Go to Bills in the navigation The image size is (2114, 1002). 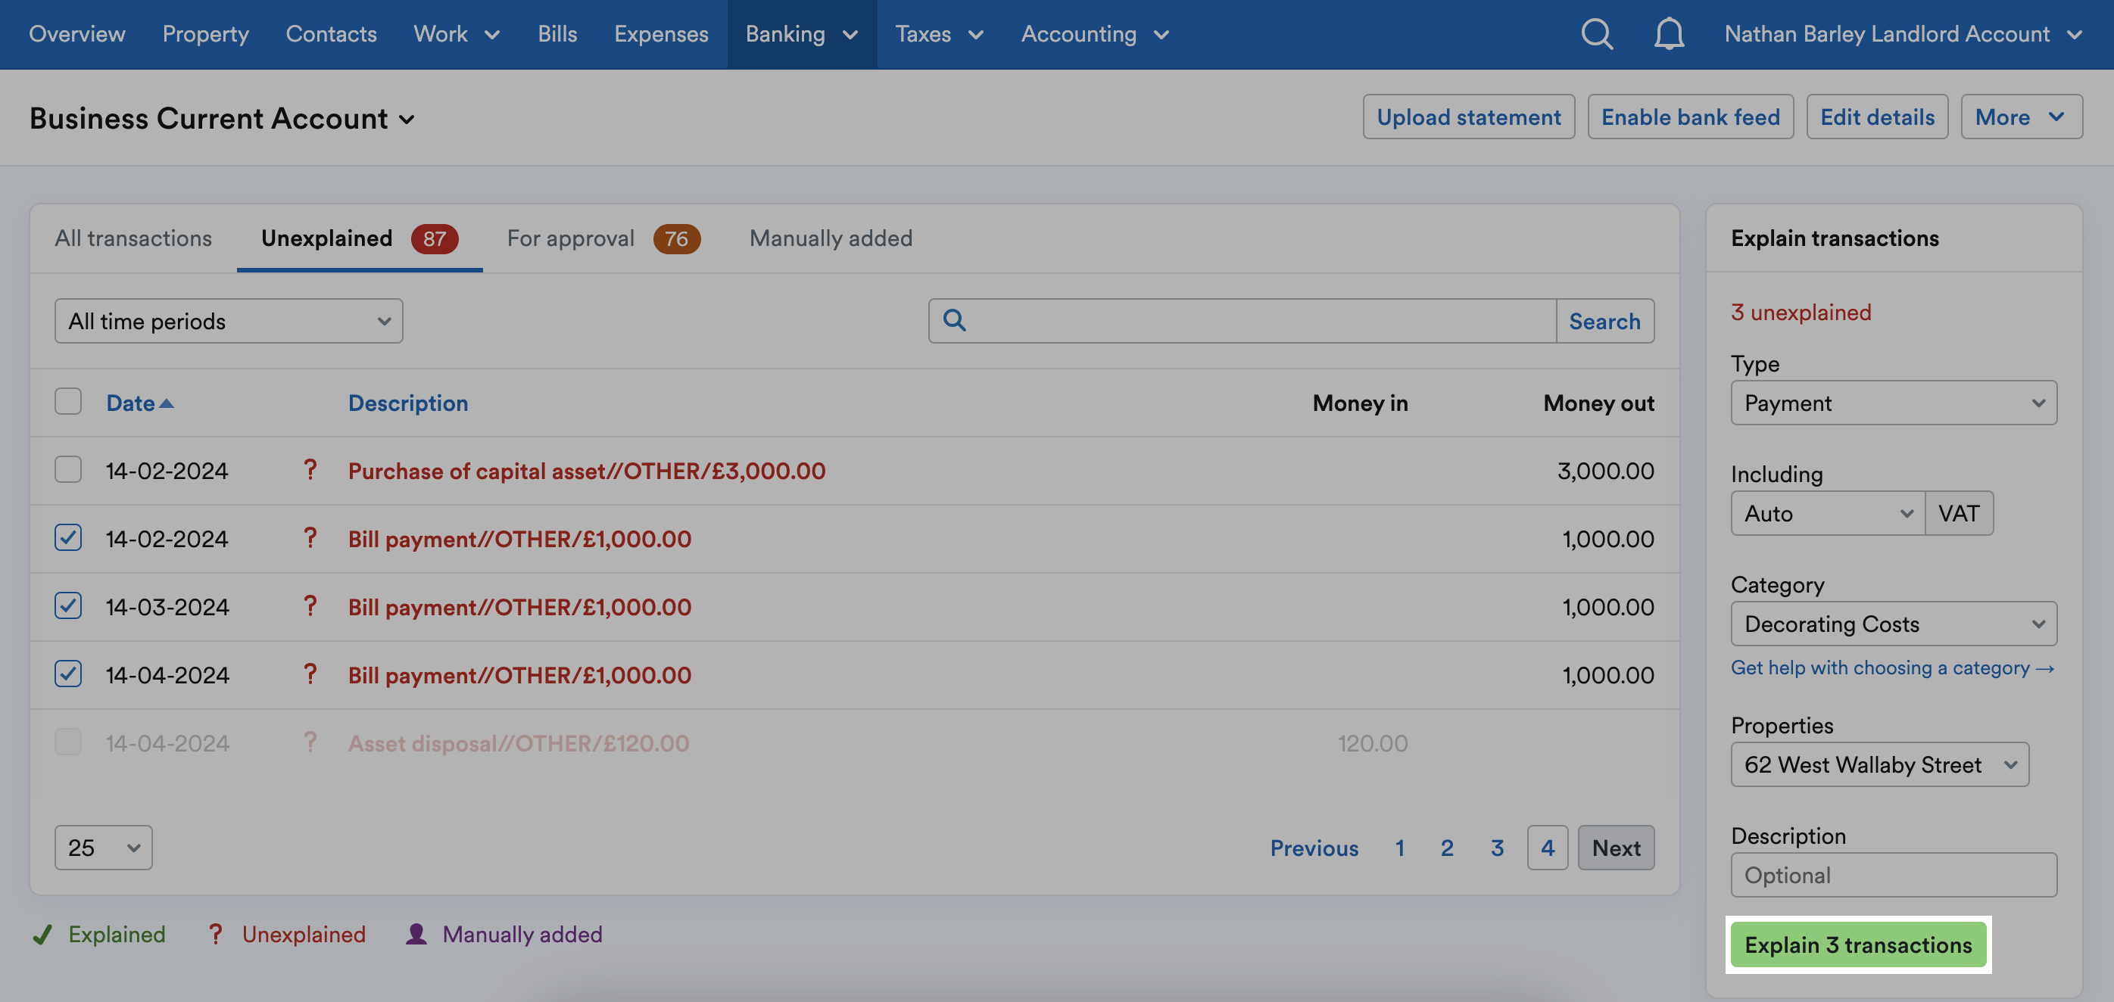[557, 33]
